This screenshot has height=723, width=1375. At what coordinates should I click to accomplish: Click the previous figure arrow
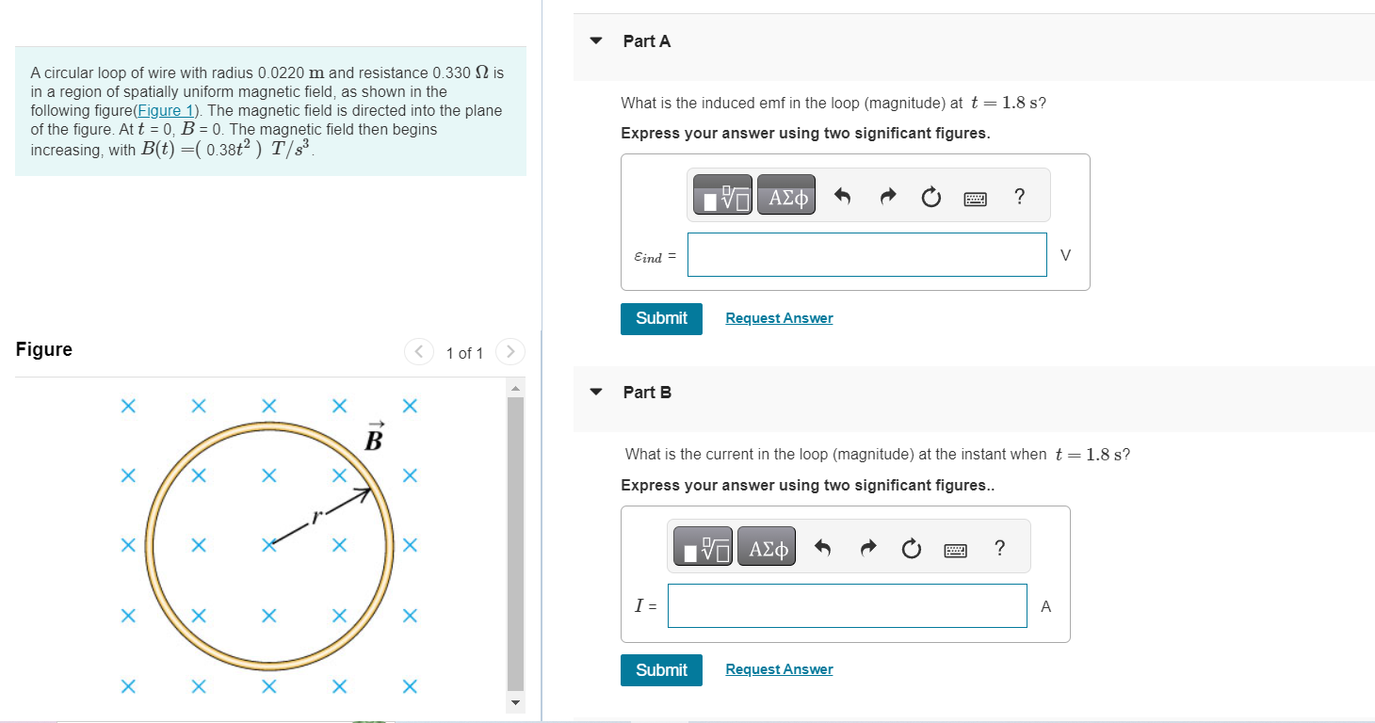(418, 351)
